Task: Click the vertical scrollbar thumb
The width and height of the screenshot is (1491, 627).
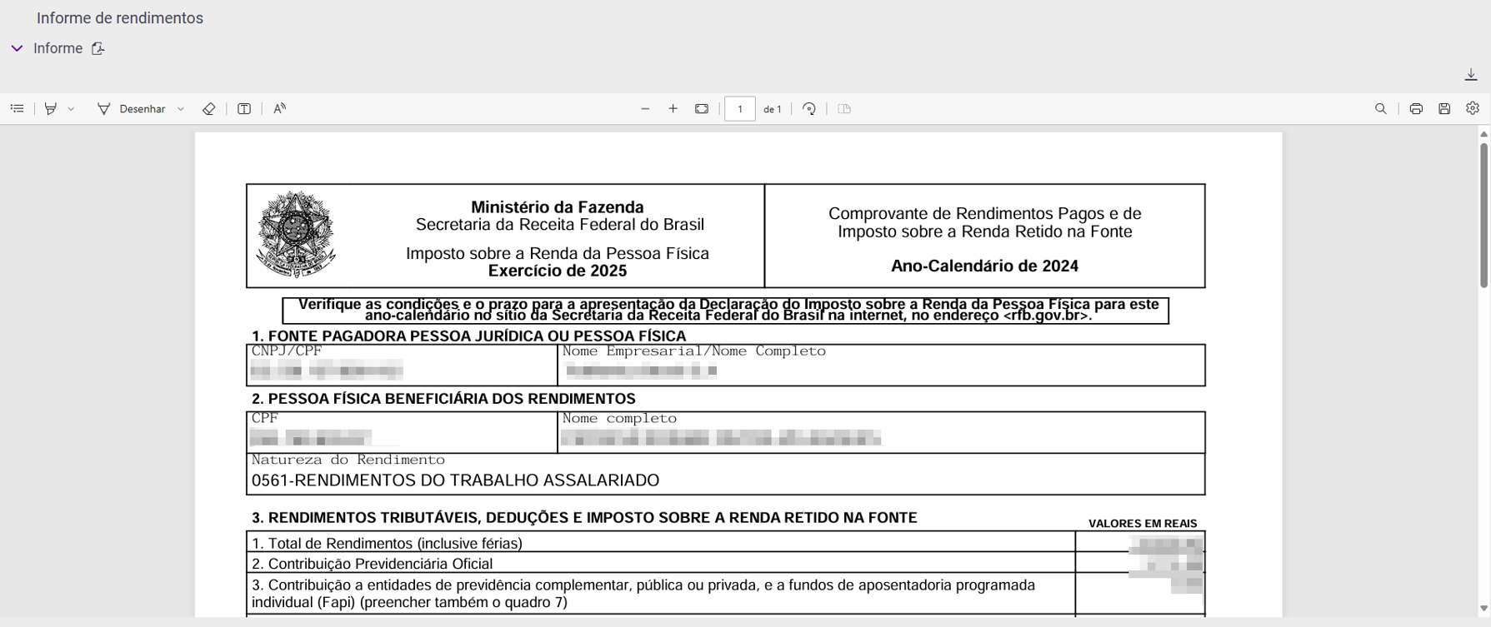Action: (x=1483, y=216)
